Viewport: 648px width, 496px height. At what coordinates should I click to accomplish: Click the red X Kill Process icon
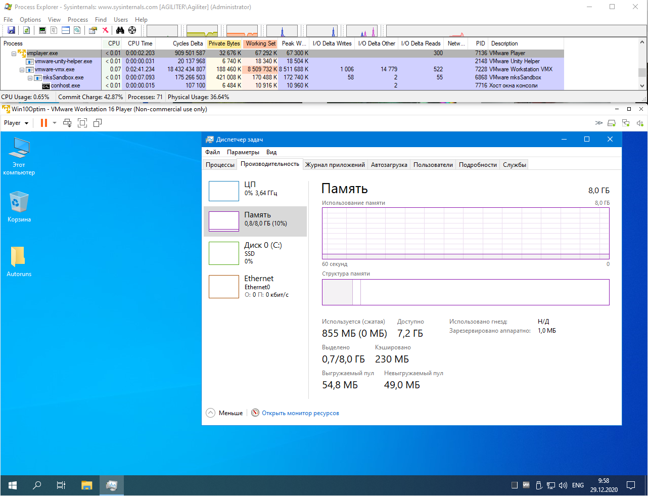click(105, 30)
